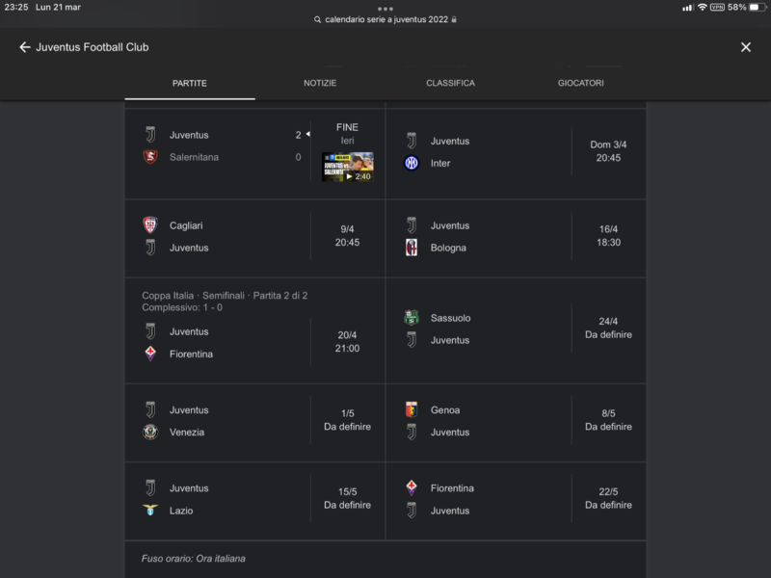Screen dimensions: 771x578
Task: Tap the address bar search field
Action: [385, 19]
